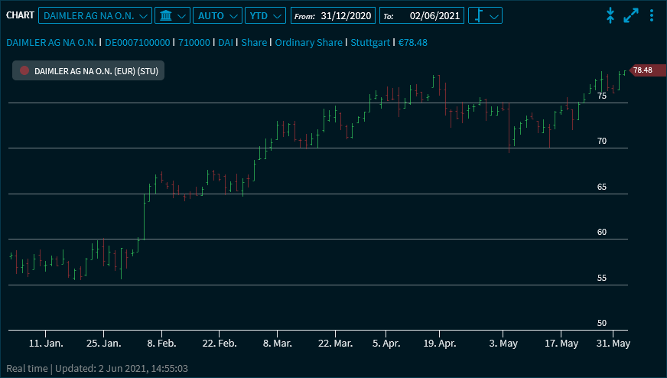Open the DAIMLER AG NA O.N. instrument dropdown

click(95, 15)
